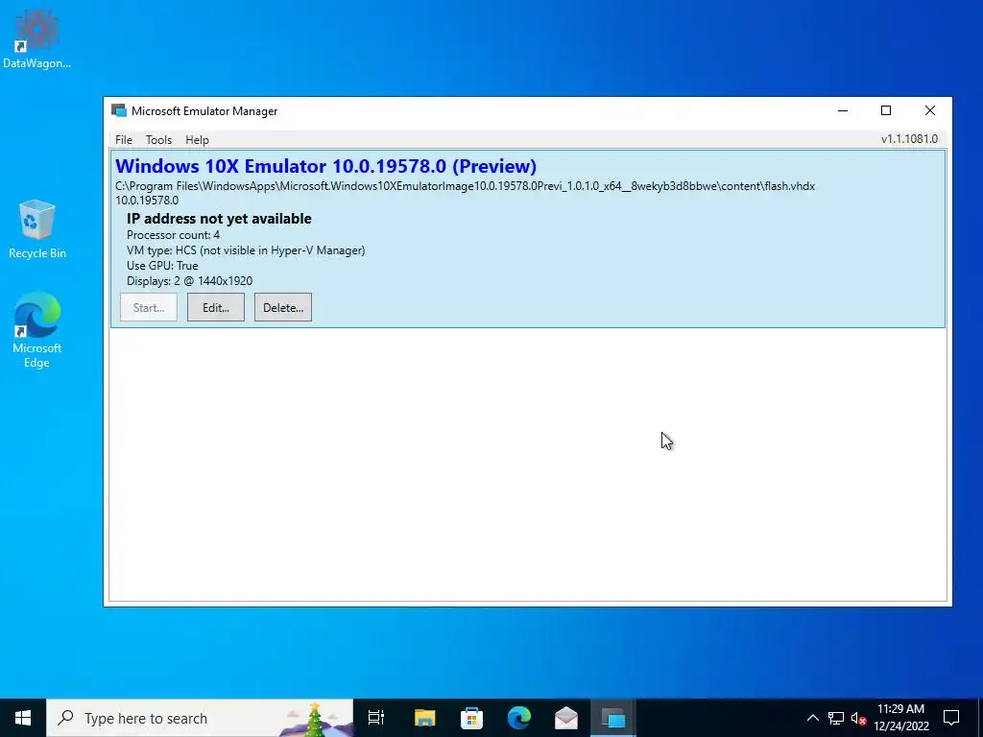Select the Microsoft Edge desktop shortcut
Image resolution: width=983 pixels, height=737 pixels.
point(37,330)
